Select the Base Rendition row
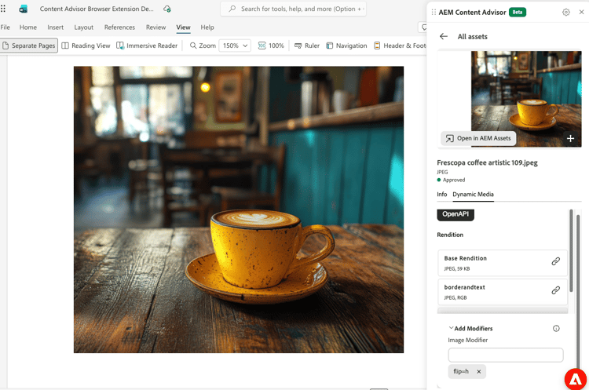The width and height of the screenshot is (589, 390). (503, 263)
